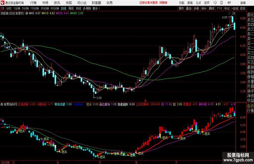Click the 股票指标网 sub-indicator name
This screenshot has width=254, height=164.
click(11, 104)
